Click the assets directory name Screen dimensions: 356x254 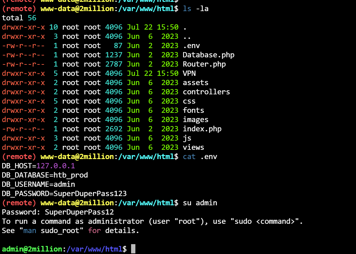195,83
